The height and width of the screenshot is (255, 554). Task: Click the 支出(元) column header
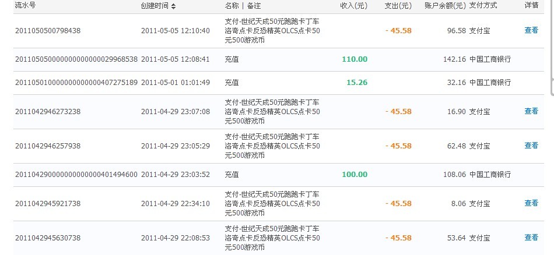click(399, 5)
